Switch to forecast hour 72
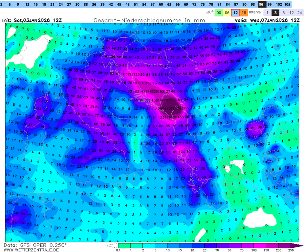This screenshot has height=252, width=304. [x=194, y=5]
